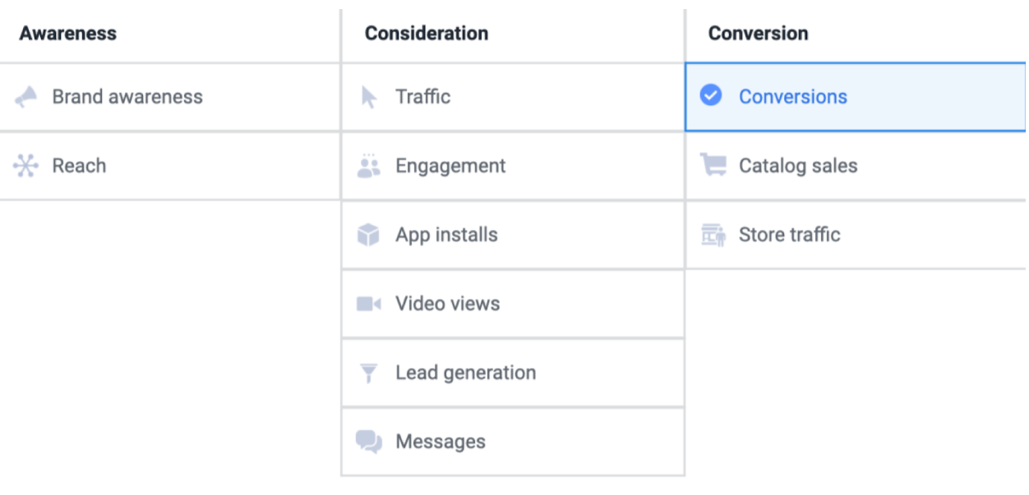Select the Brand awareness objective

pos(127,97)
